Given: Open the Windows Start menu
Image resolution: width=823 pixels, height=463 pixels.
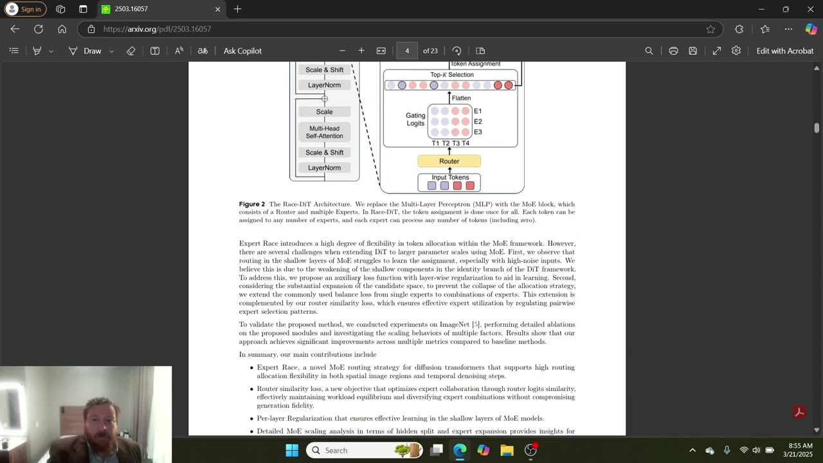Looking at the screenshot, I should [292, 450].
